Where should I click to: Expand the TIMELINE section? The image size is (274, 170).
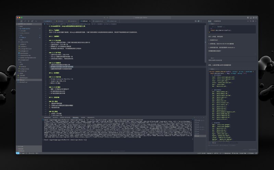click(x=29, y=149)
